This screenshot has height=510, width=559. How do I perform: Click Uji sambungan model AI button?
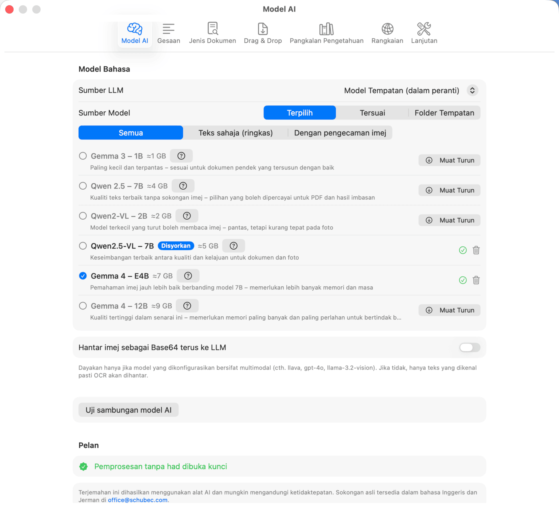point(129,410)
